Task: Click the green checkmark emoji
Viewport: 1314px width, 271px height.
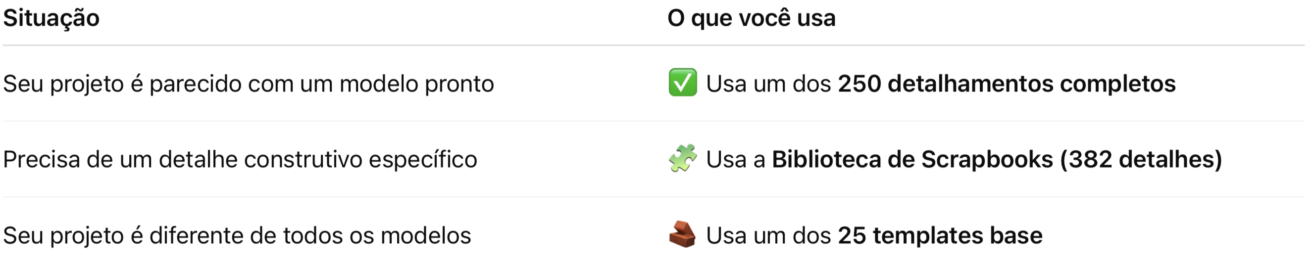Action: tap(682, 83)
